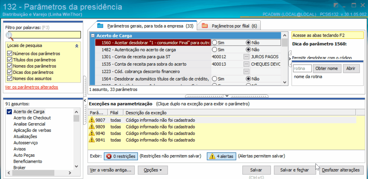Toggle Títulos dos parâmetros checkbox
This screenshot has height=179, width=368.
pos(10,60)
